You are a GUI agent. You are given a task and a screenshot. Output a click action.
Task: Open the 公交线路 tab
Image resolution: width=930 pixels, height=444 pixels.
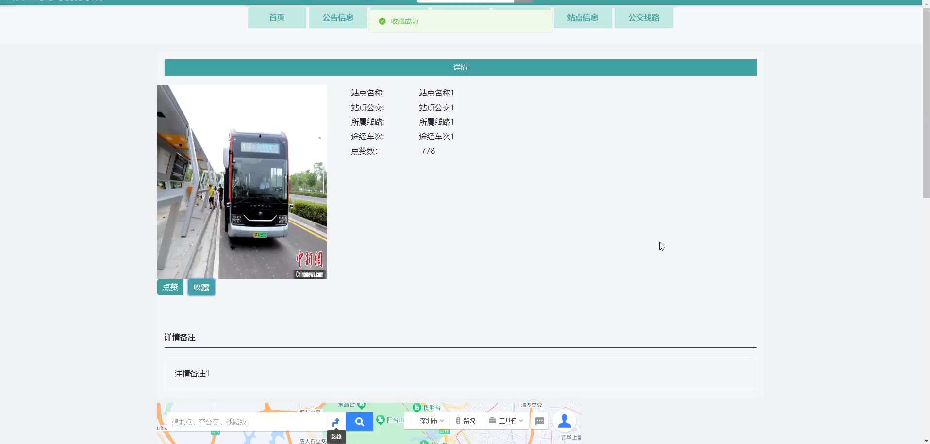(x=644, y=17)
